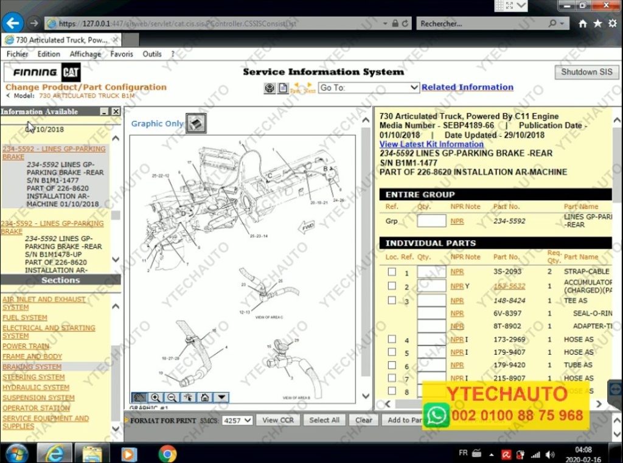Open the Fichier menu
623x463 pixels.
[17, 54]
